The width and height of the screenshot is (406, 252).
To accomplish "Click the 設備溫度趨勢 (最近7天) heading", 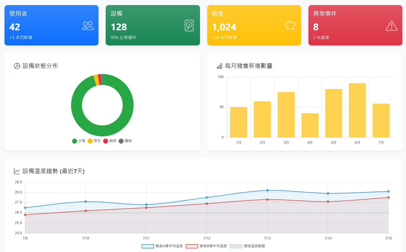I will (x=54, y=171).
